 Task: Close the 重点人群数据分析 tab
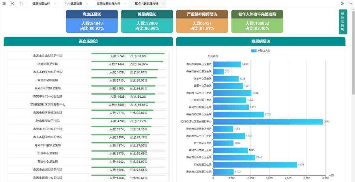coord(163,3)
